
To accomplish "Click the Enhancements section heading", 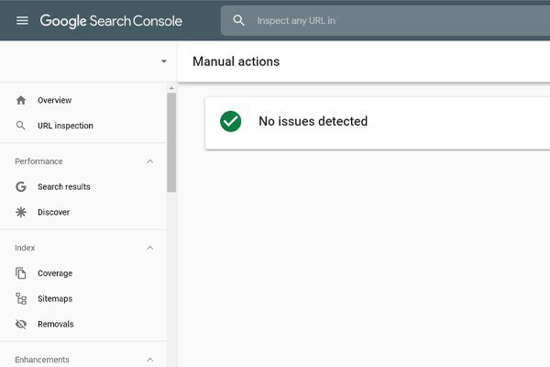I will [42, 360].
